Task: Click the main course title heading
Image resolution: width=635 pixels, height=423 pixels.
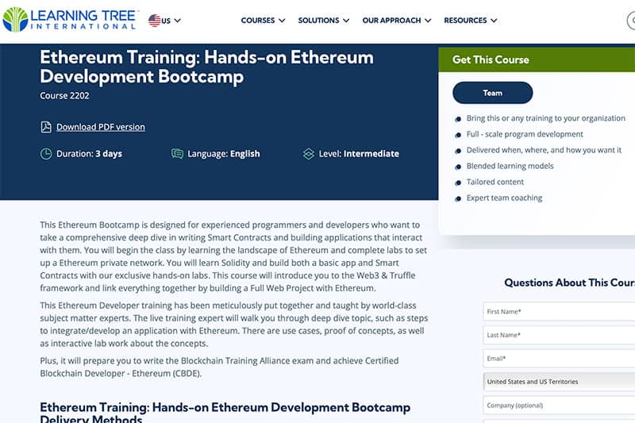Action: coord(206,67)
